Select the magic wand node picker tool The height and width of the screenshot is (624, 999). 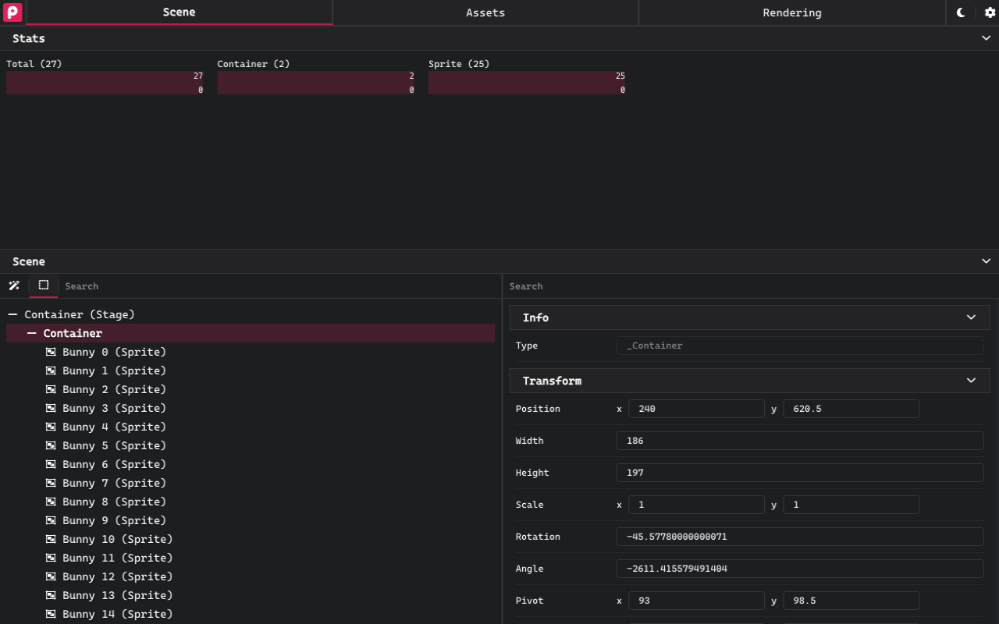coord(13,285)
